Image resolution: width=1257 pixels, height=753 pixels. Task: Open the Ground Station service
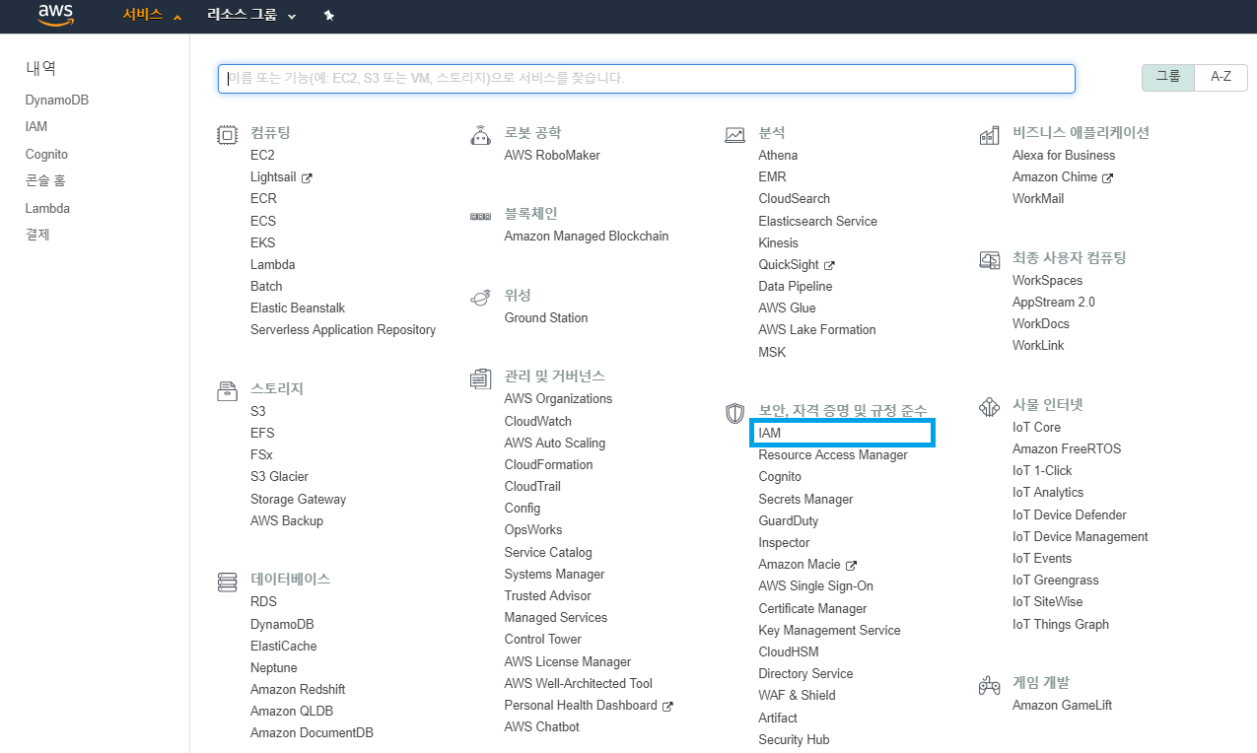click(x=546, y=318)
